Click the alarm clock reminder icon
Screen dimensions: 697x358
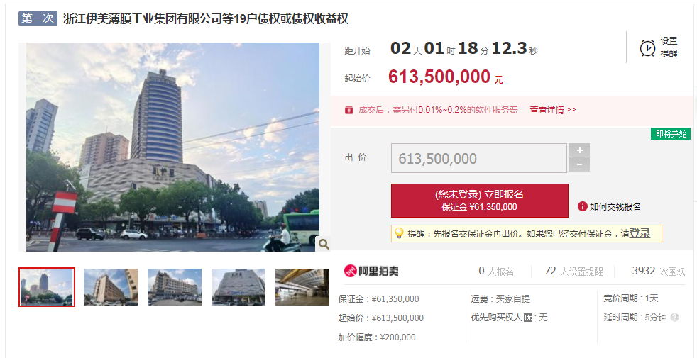(647, 47)
